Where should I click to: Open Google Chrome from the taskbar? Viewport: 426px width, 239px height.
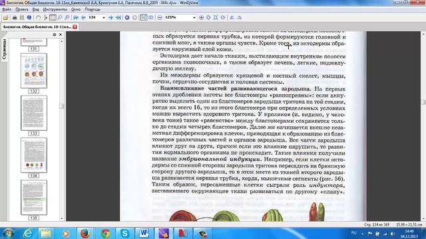click(105, 233)
